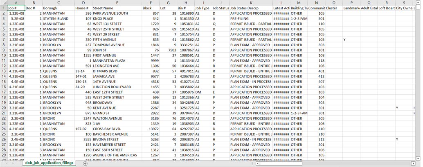Image resolution: width=423 pixels, height=167 pixels.
Task: Click the 'Job Status Descrp' header cell
Action: 251,8
